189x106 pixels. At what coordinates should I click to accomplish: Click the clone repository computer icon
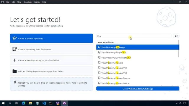14,49
